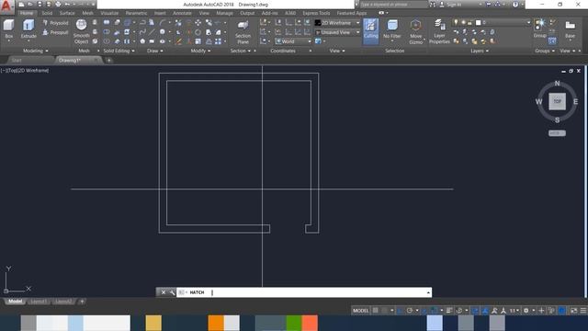
Task: Expand the Layers panel
Action: click(x=480, y=51)
